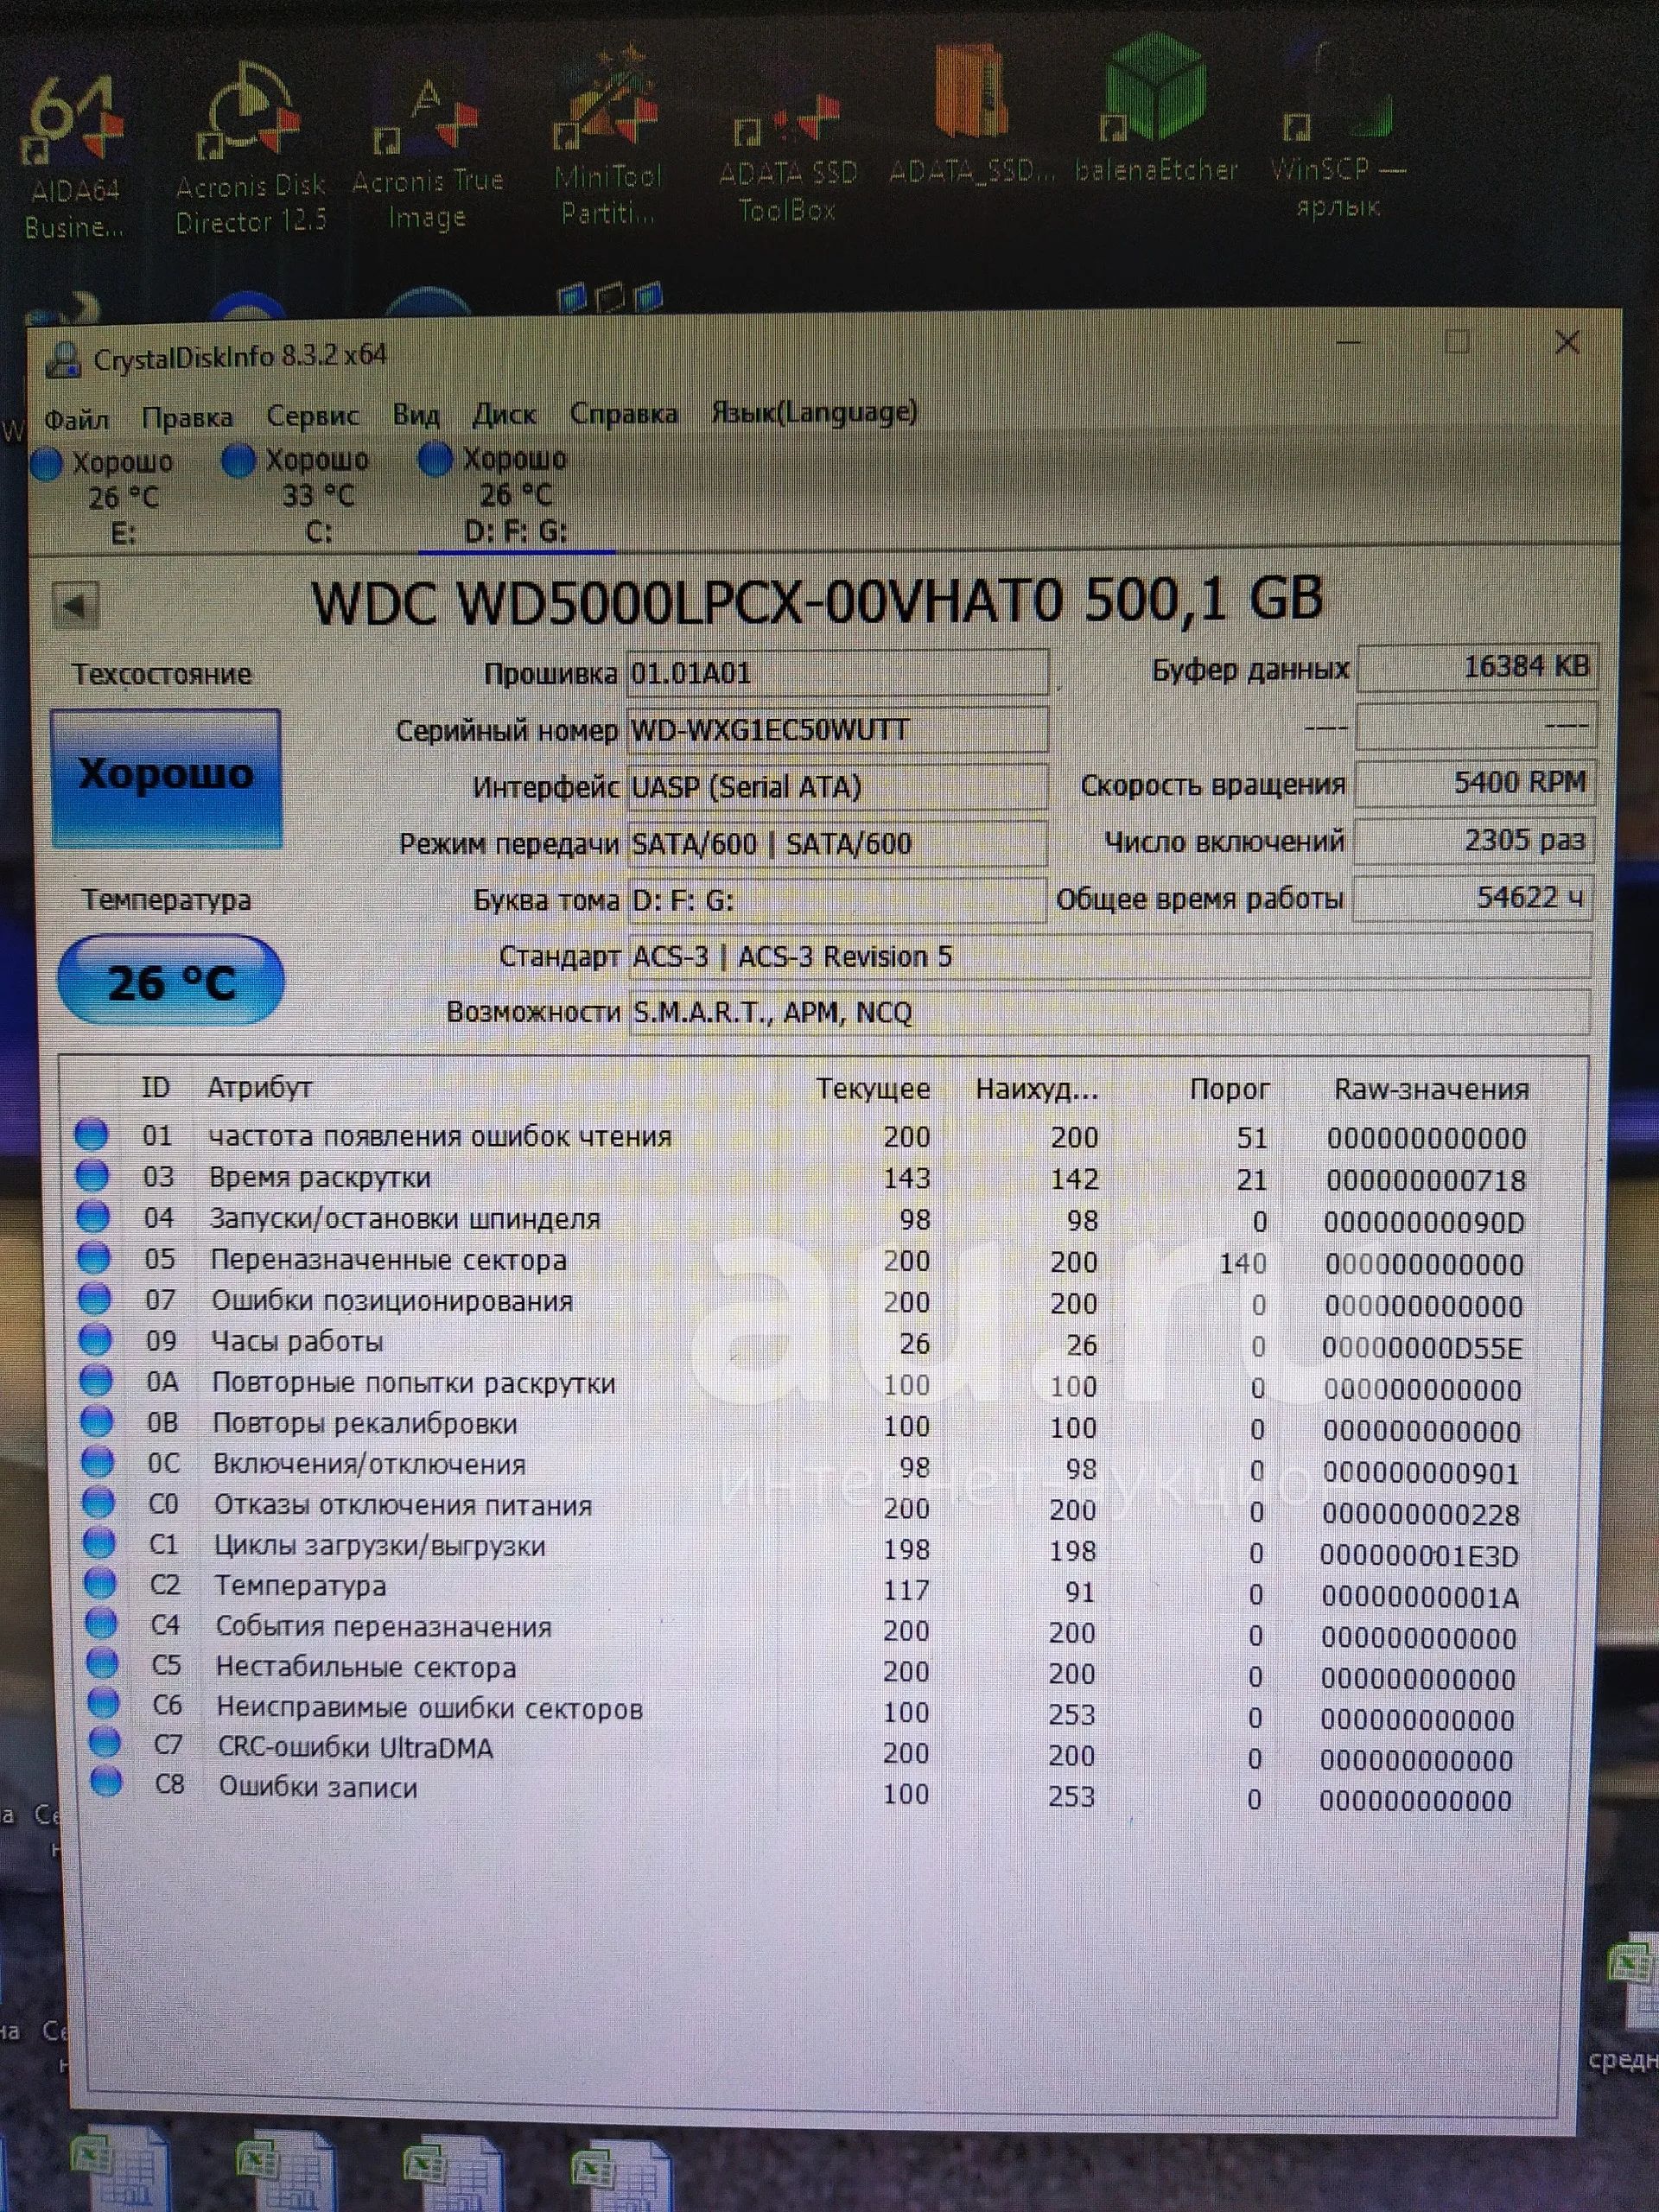Click the Порог column header
Image resolution: width=1659 pixels, height=2212 pixels.
coord(1229,1089)
